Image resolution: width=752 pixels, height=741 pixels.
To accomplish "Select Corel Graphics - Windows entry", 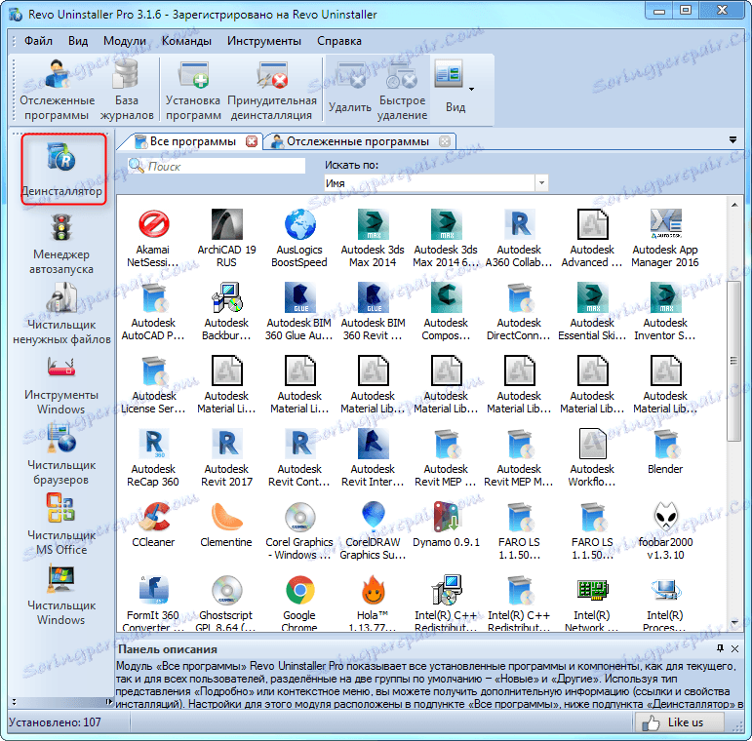I will [x=299, y=530].
